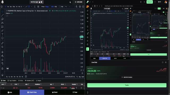This screenshot has width=170, height=95.
Task: Toggle the magnet mode tool
Action: click(2, 52)
